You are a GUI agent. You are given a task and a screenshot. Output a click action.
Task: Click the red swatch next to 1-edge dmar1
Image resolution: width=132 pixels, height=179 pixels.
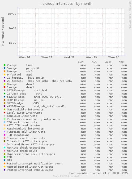pyautogui.click(x=5, y=87)
